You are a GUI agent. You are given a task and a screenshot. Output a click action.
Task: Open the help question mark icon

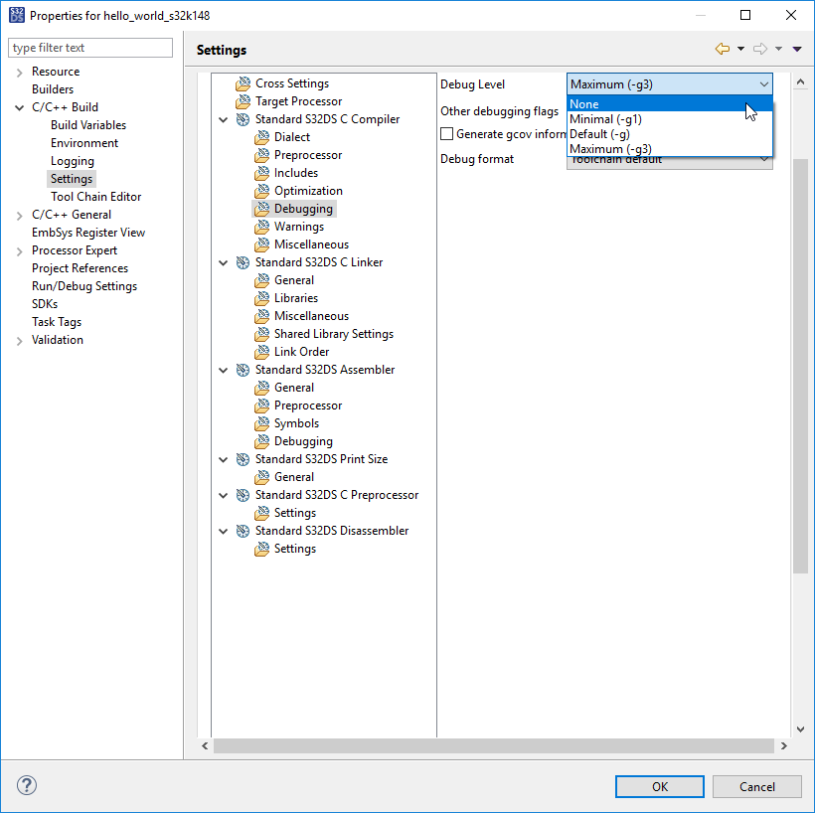coord(27,785)
